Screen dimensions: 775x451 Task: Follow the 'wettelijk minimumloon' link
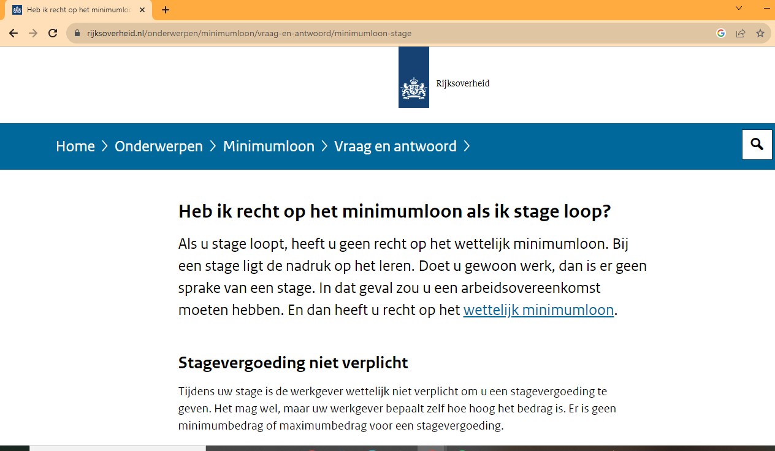click(x=538, y=310)
